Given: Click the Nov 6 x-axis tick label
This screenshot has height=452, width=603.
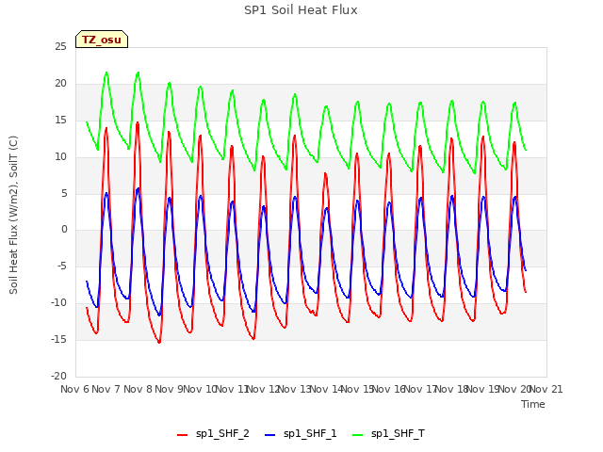Looking at the screenshot, I should 75,389.
